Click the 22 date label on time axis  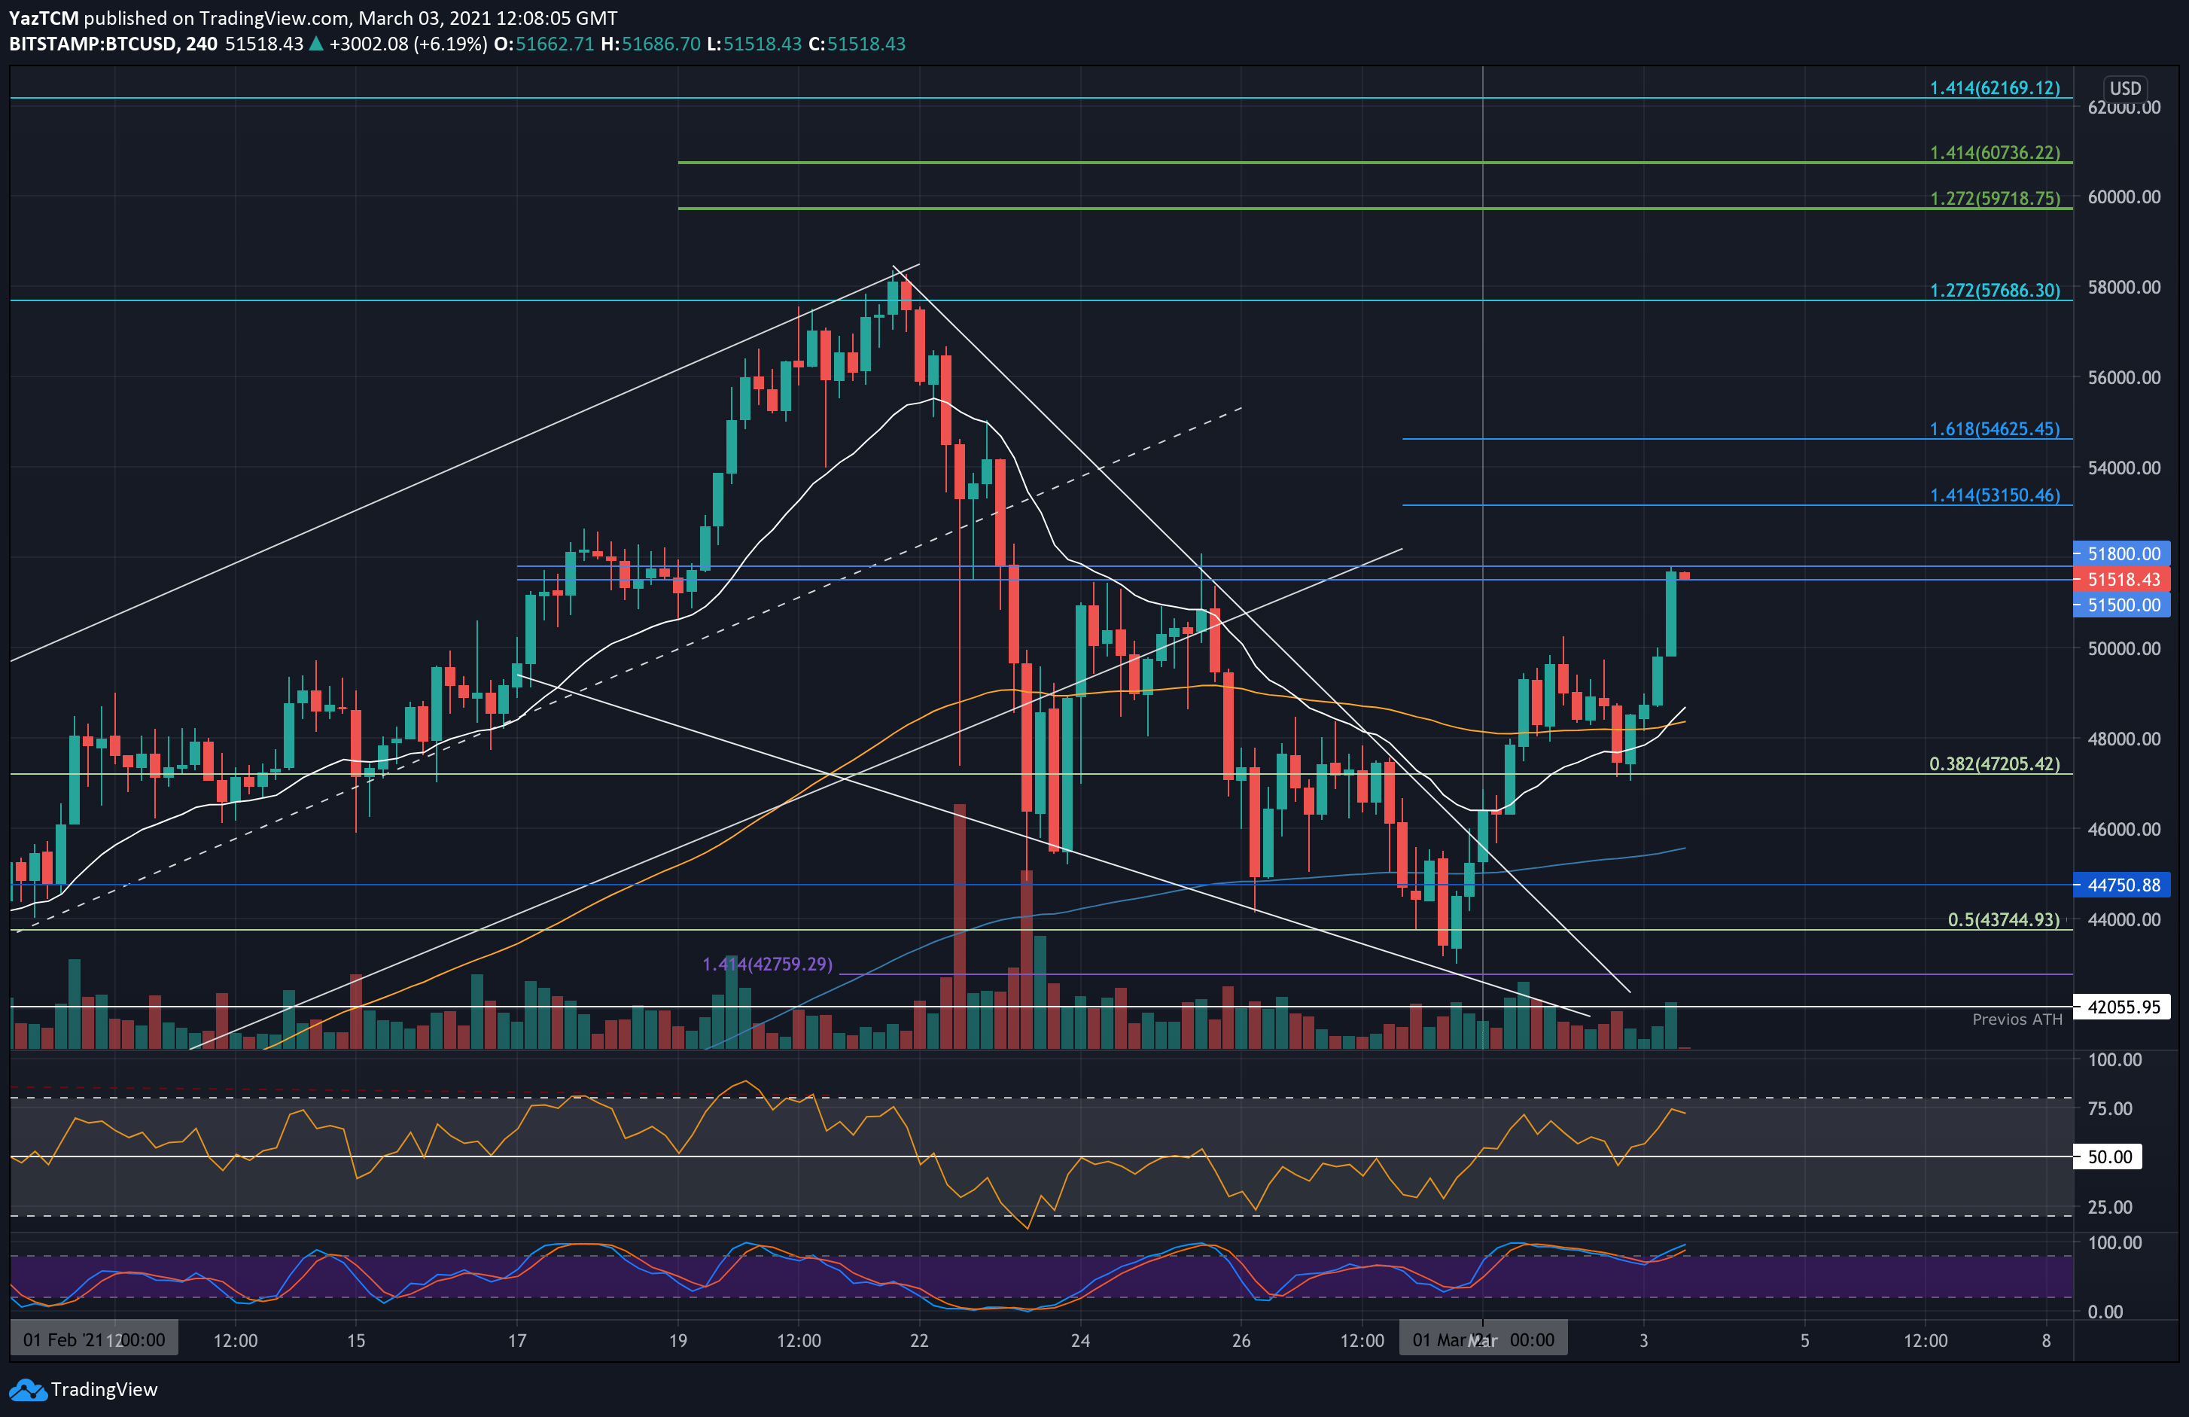tap(919, 1339)
